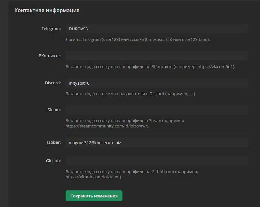Image resolution: width=260 pixels, height=207 pixels.
Task: Focus the empty GitHub input field
Action: pyautogui.click(x=157, y=161)
